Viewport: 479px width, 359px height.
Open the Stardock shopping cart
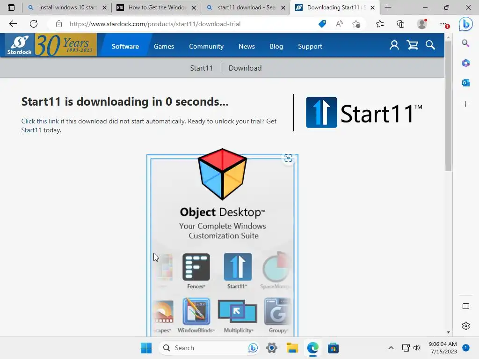(x=412, y=45)
